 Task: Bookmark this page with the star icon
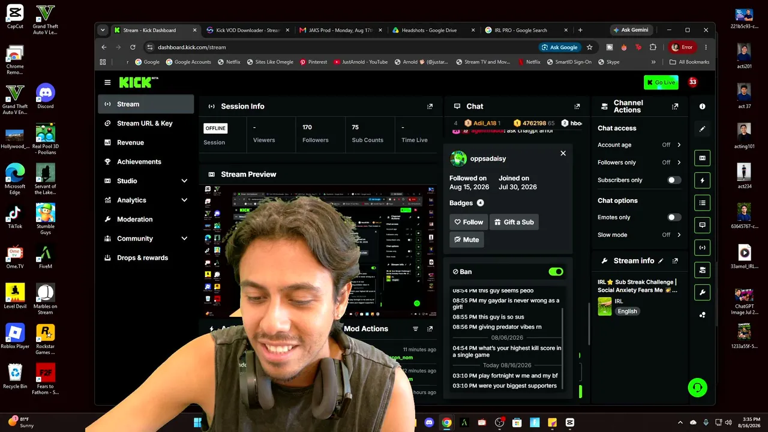point(590,47)
